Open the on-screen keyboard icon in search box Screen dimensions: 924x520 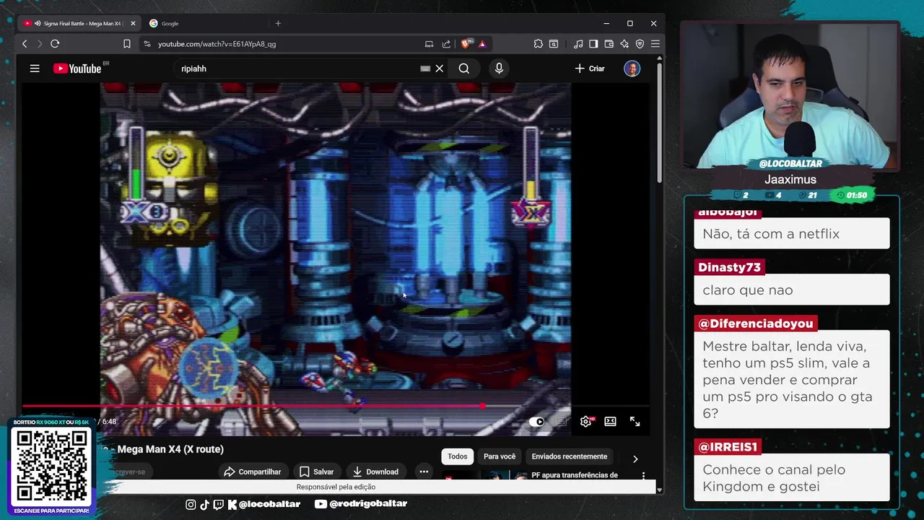425,69
